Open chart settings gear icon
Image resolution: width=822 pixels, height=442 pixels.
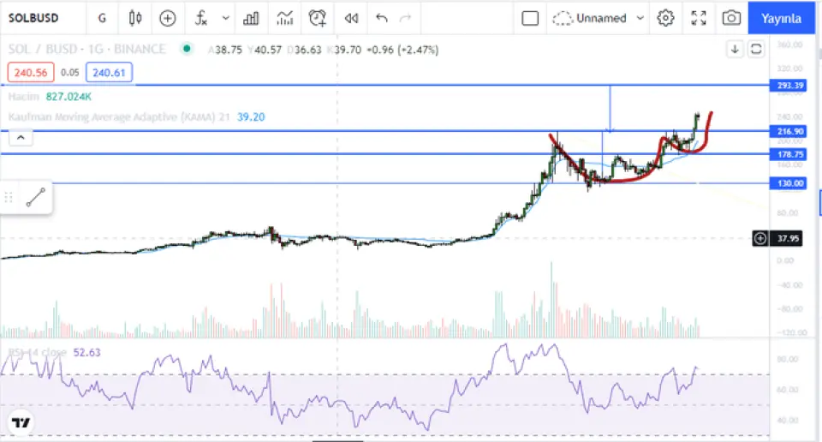point(665,18)
